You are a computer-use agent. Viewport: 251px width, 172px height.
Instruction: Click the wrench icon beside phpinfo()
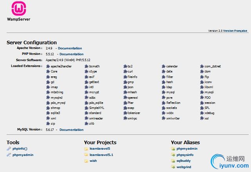(9, 148)
